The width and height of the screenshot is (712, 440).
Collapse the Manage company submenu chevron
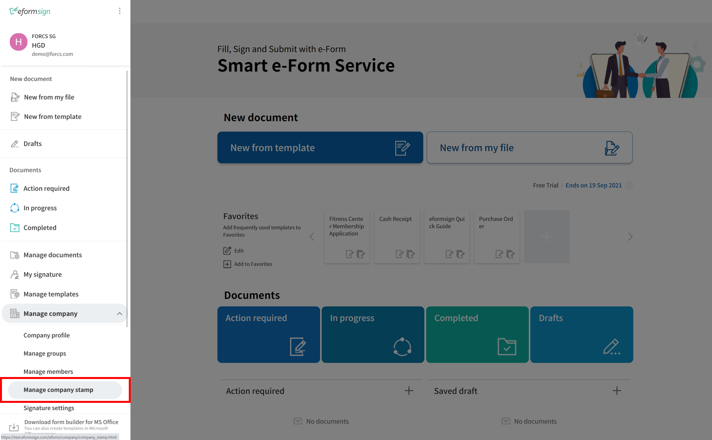tap(119, 314)
